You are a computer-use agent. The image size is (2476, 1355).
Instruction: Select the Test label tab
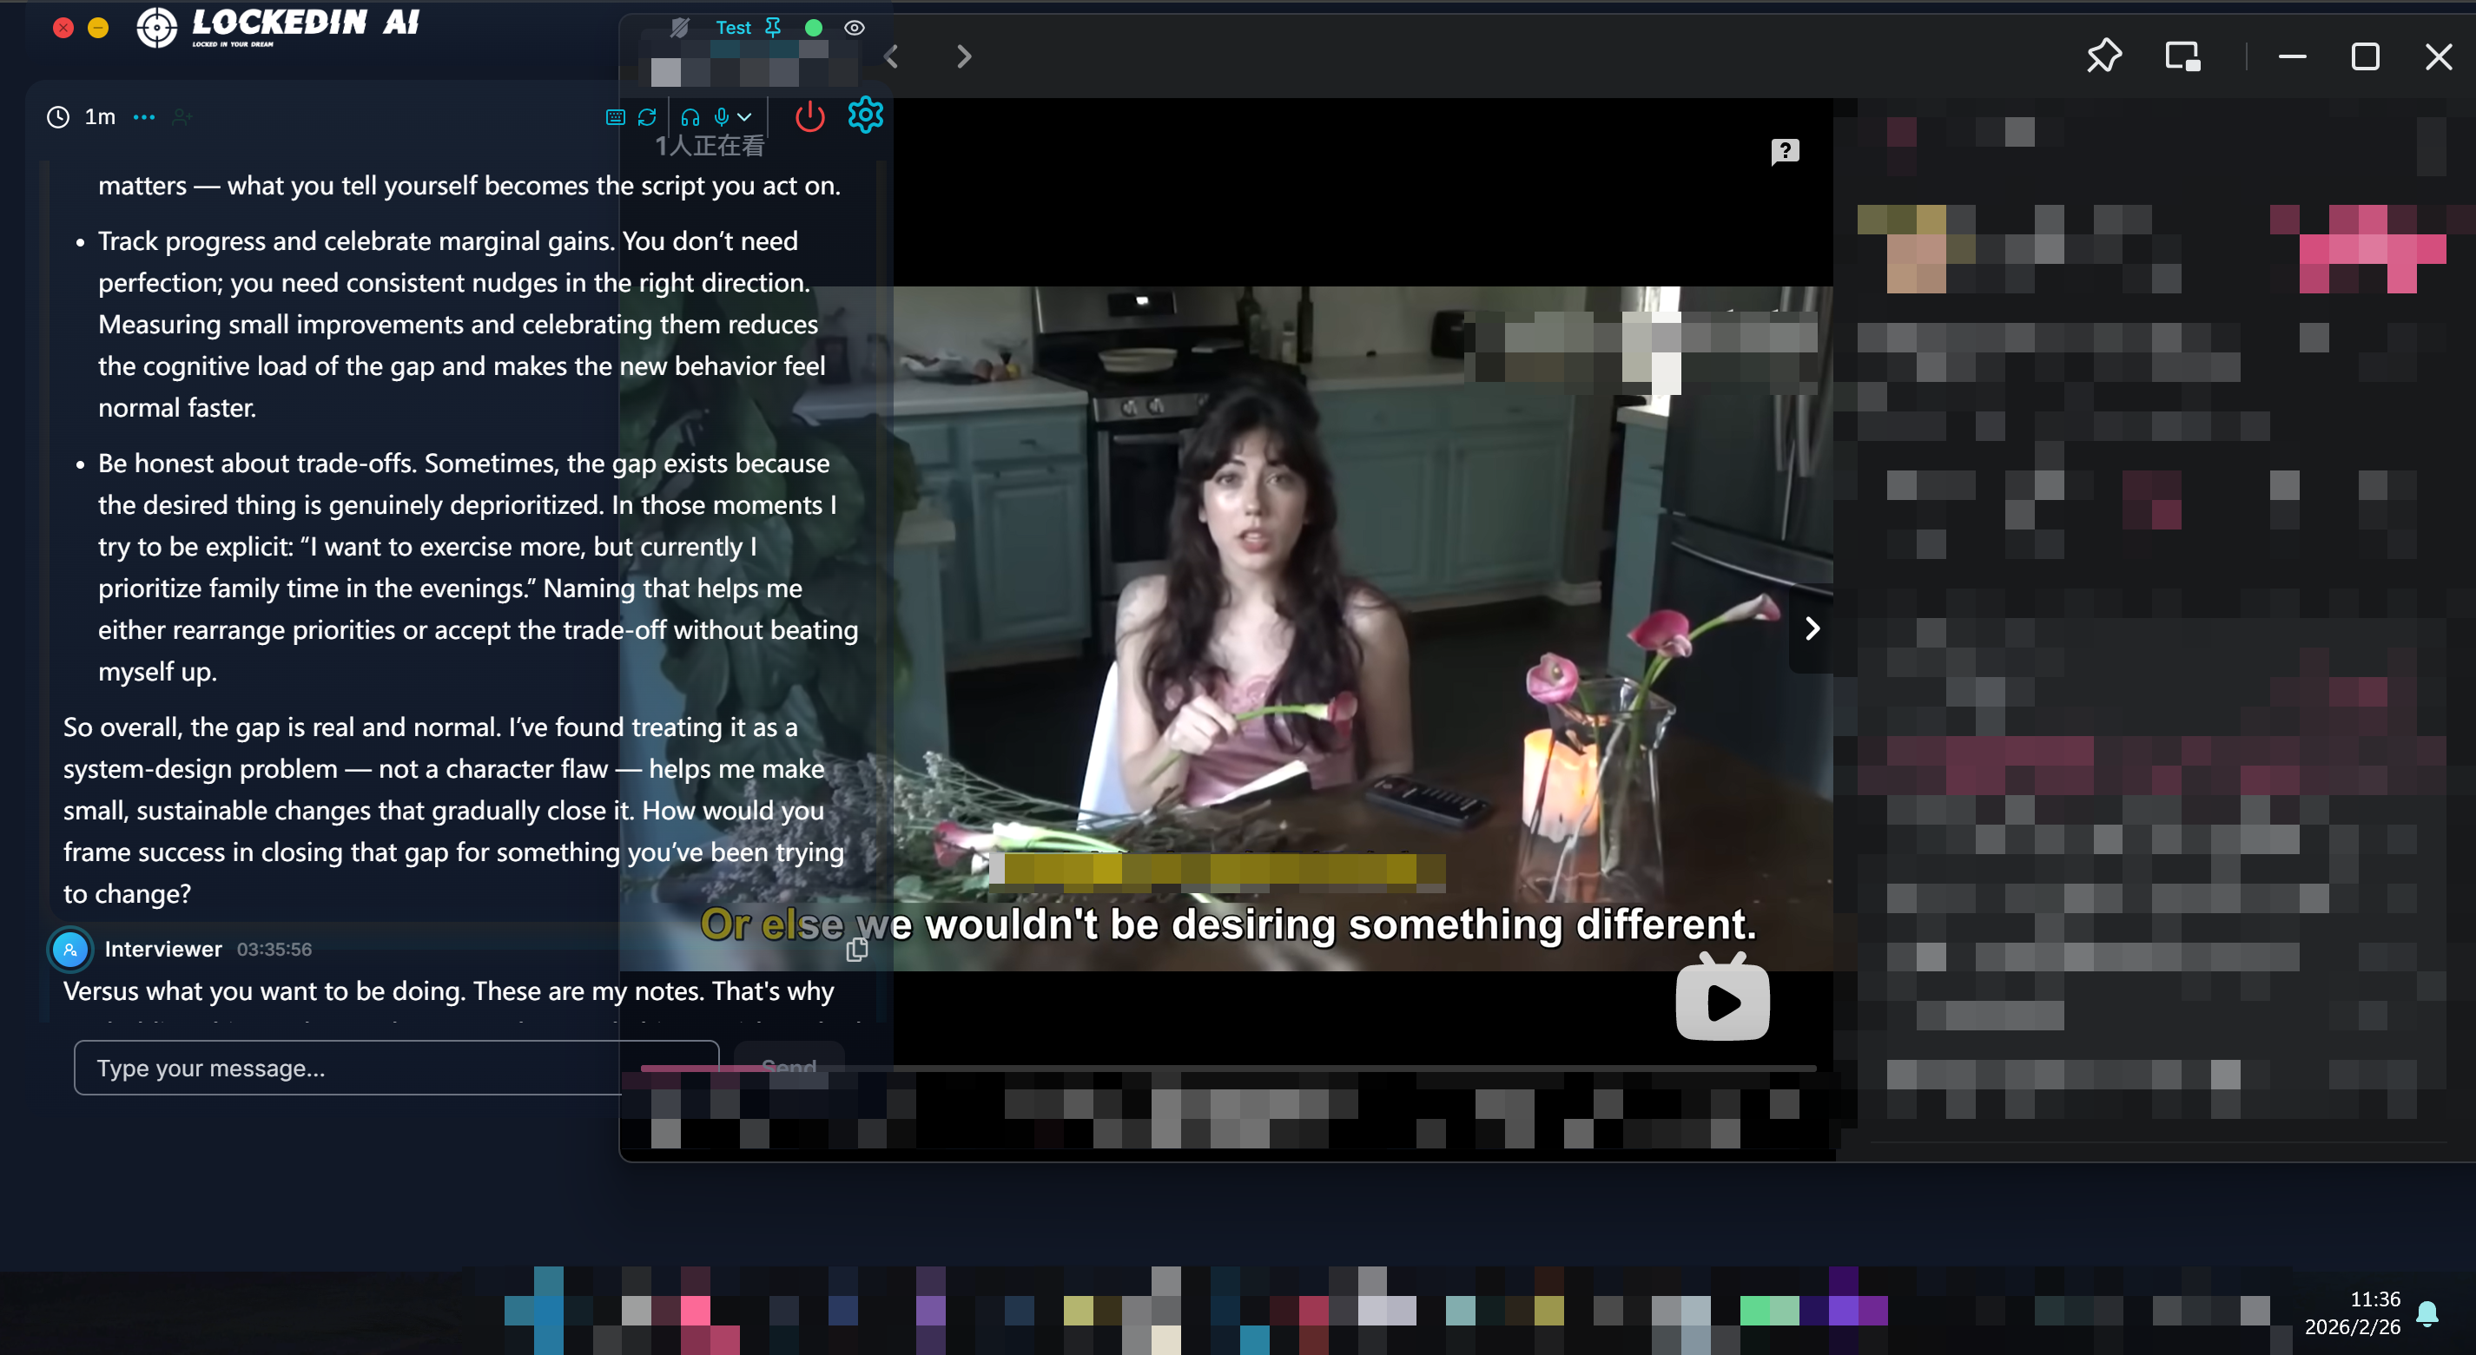pos(732,28)
